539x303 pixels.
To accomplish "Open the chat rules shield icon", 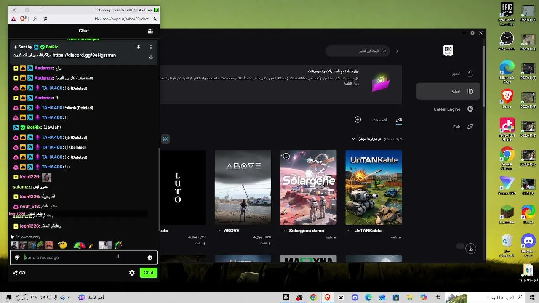I will 17,258.
